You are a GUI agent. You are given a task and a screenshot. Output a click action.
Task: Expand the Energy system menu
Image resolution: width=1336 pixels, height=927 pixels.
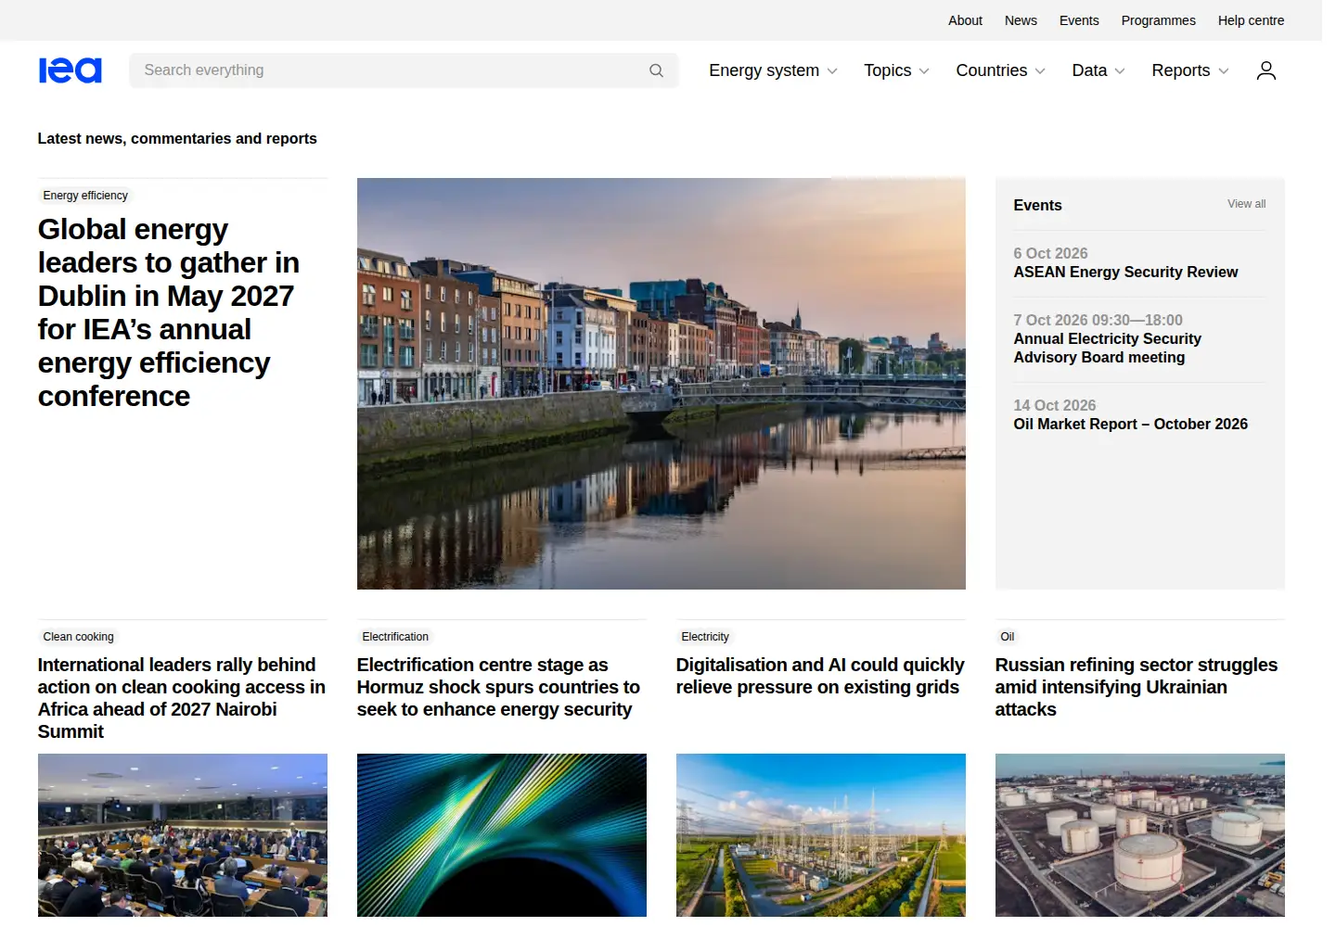point(773,70)
